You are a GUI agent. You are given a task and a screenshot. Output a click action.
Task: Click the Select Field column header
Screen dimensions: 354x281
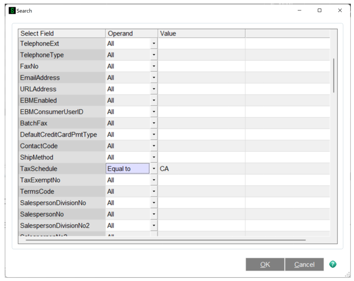tap(62, 34)
